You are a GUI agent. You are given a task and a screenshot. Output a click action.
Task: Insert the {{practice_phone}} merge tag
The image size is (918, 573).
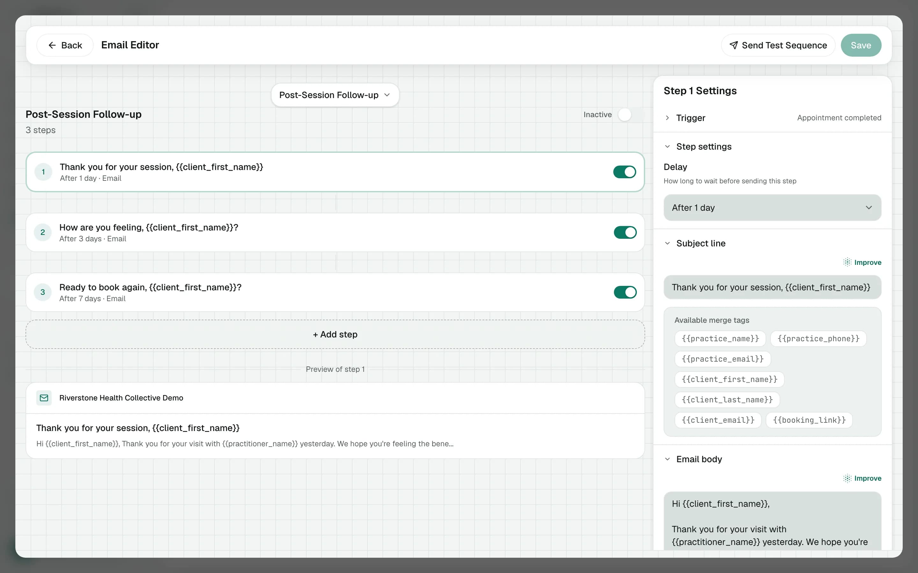[x=818, y=338]
